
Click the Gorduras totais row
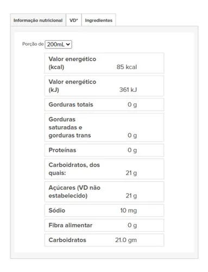104,104
